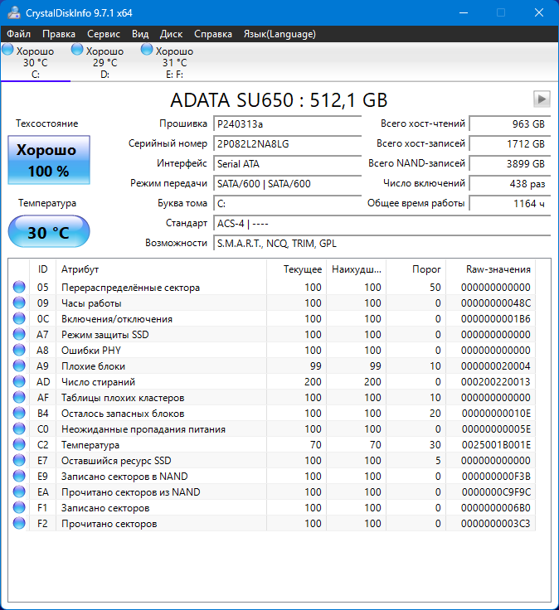Click status orb for Записано секторов в NAND

(x=19, y=477)
